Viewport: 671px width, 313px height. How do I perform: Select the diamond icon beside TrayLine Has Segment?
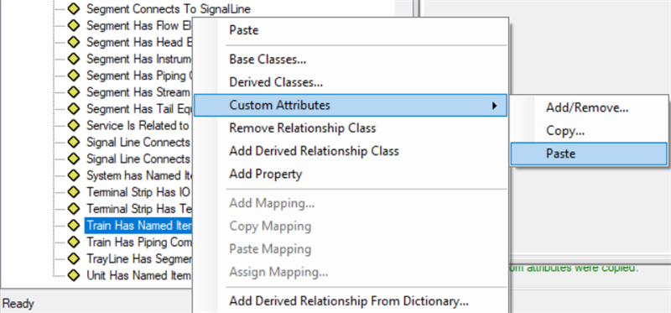point(74,258)
